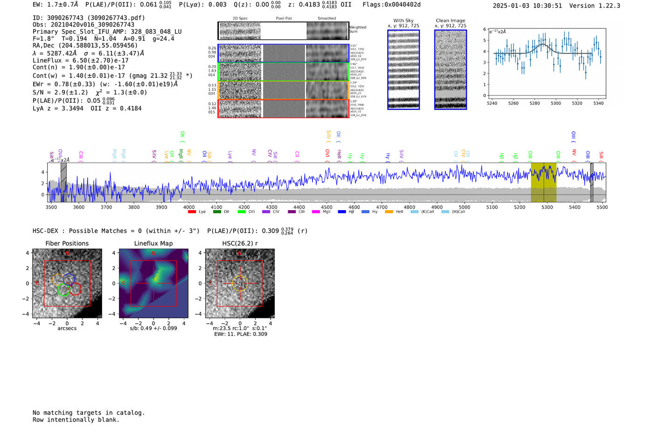Select the Primary Spec_Slot_IFU_AMP line

coord(107,32)
